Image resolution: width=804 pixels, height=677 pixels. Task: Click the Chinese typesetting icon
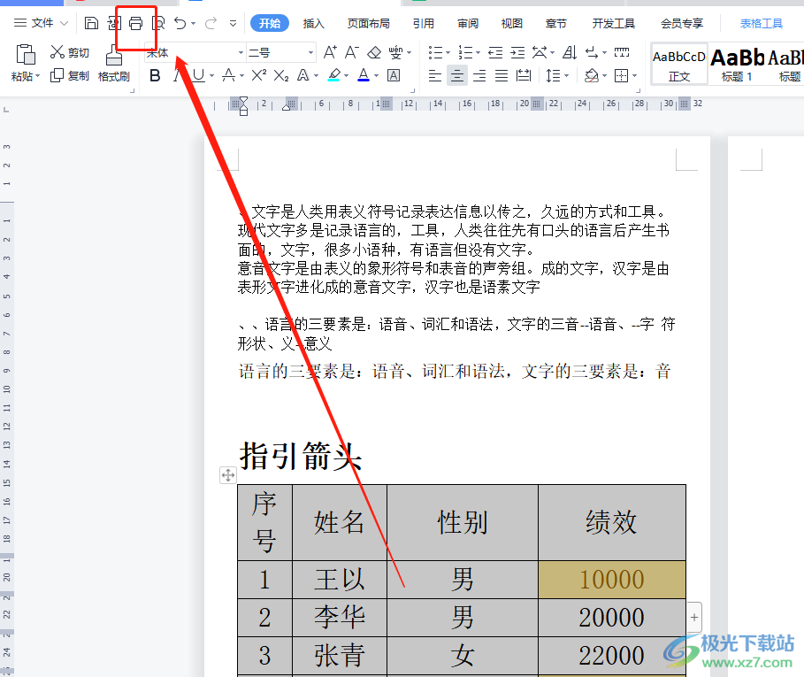point(540,52)
